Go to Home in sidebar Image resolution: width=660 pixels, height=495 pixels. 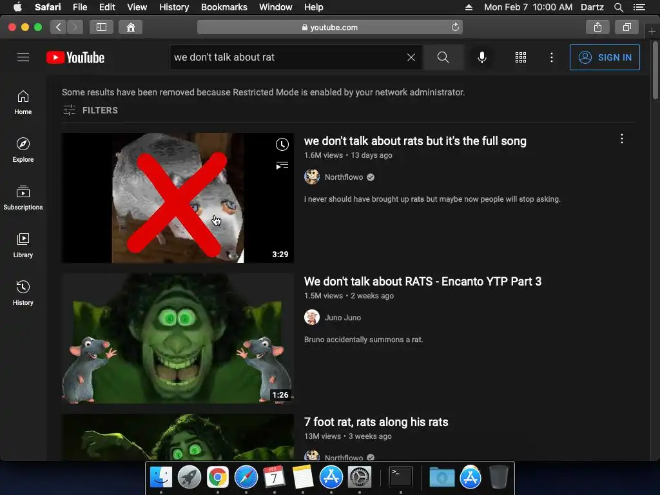pos(23,102)
